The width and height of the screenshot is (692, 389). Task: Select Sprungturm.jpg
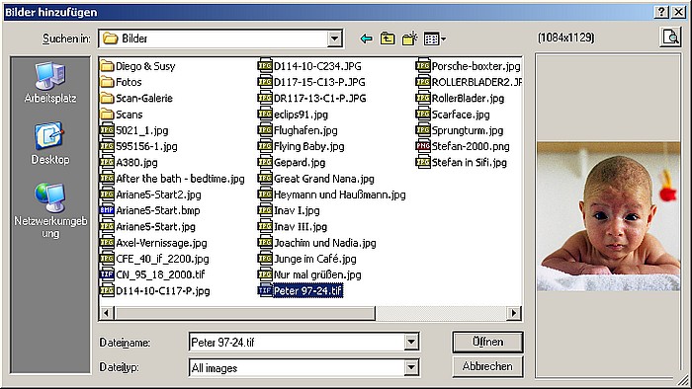pyautogui.click(x=460, y=130)
